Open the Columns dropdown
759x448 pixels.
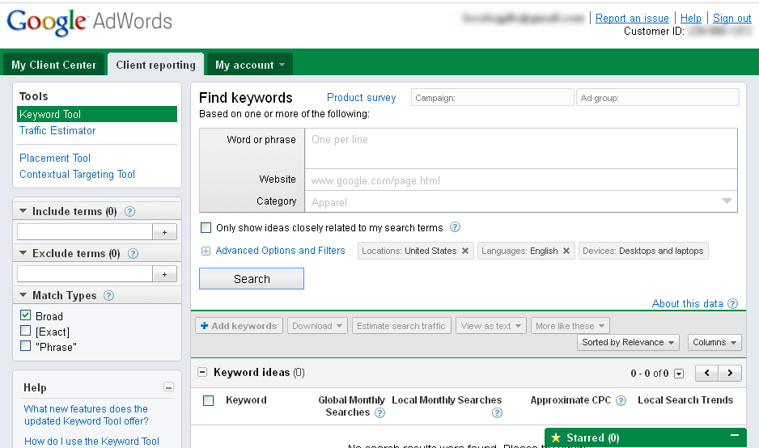click(x=714, y=342)
